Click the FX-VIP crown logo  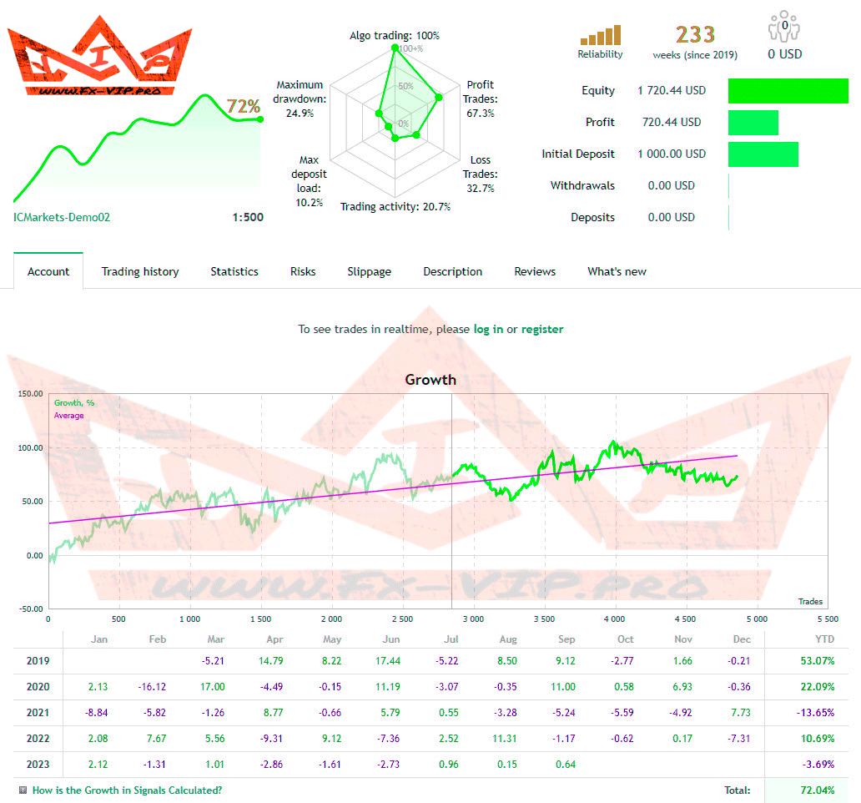(100, 58)
